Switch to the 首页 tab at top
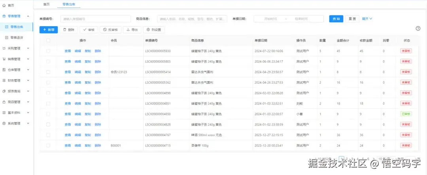This screenshot has width=427, height=175. [47, 4]
